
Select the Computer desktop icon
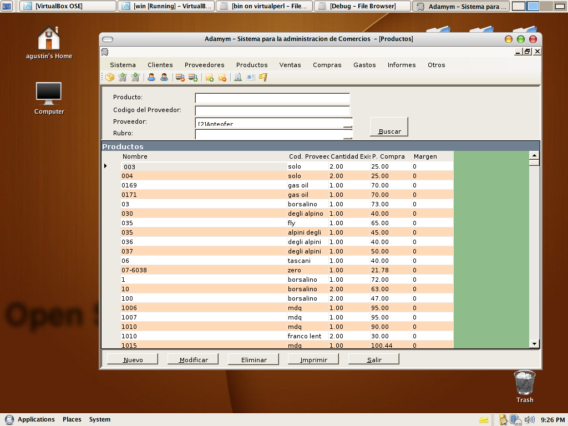49,99
